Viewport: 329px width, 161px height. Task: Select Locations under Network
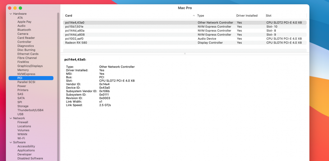24,126
